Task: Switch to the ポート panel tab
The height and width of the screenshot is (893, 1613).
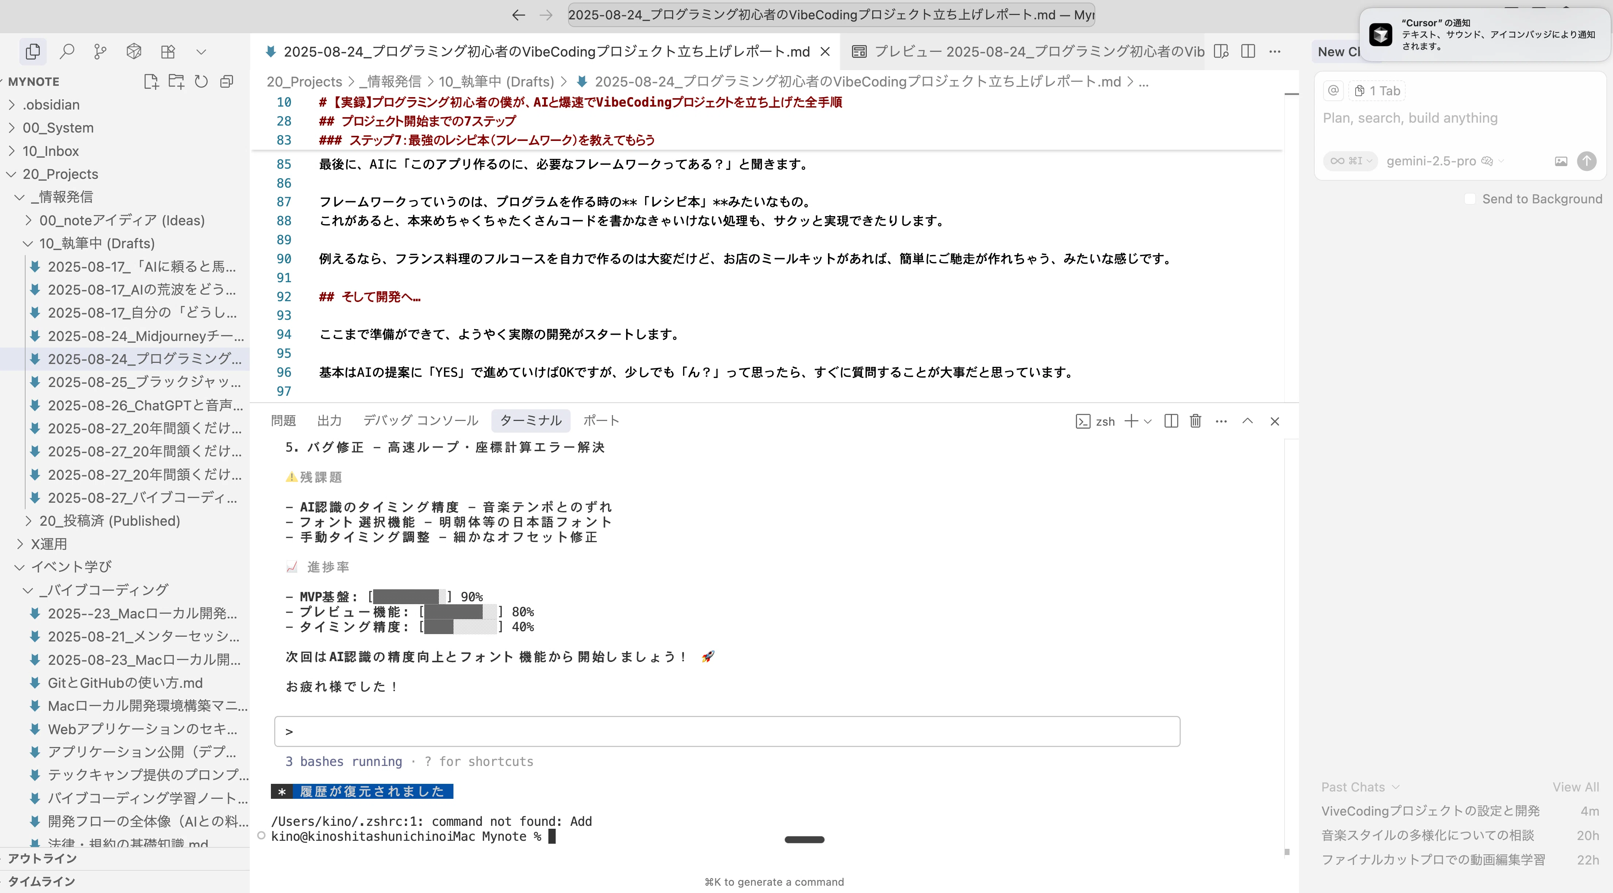Action: 601,421
